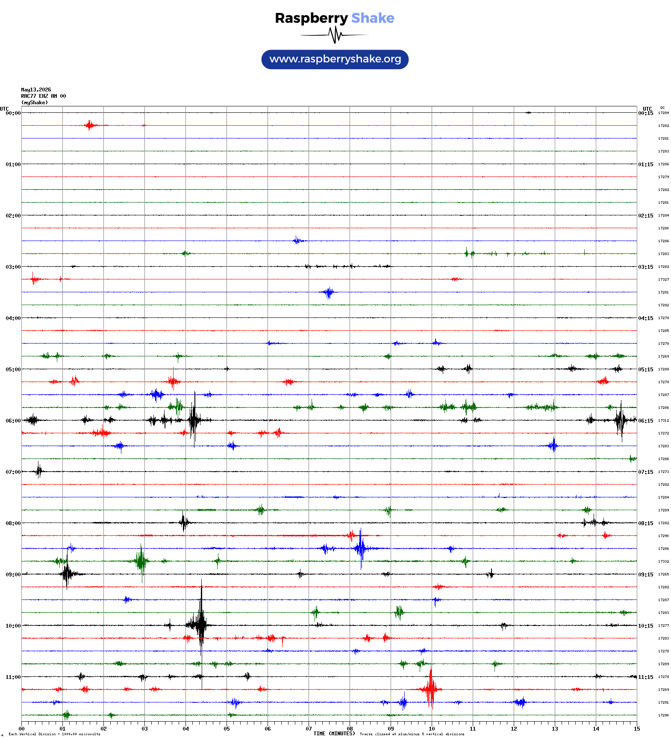The height and width of the screenshot is (740, 671).
Task: Click the 06:00 UTC row label
Action: tap(13, 421)
